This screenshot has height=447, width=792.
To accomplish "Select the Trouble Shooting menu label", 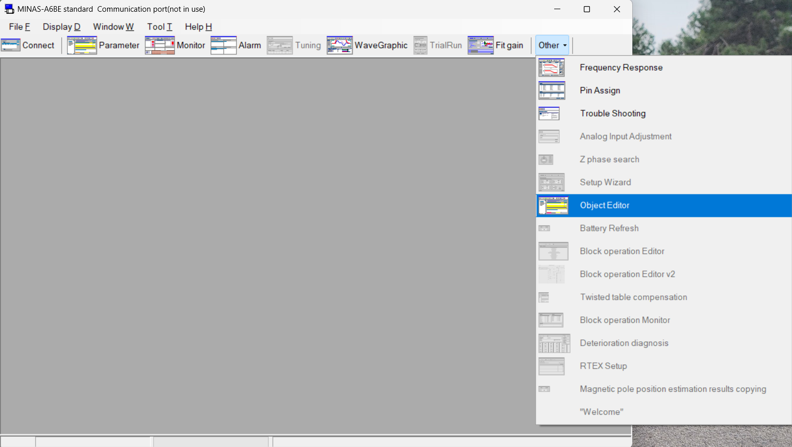I will [612, 113].
